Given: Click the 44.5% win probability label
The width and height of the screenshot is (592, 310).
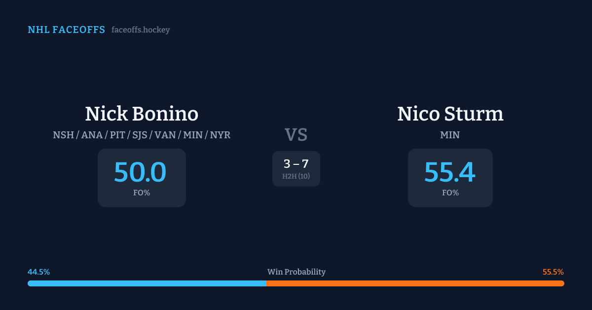Looking at the screenshot, I should click(39, 272).
